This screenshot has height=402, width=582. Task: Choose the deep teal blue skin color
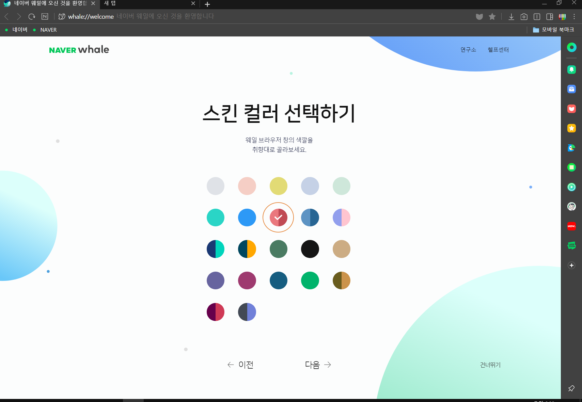pyautogui.click(x=279, y=280)
